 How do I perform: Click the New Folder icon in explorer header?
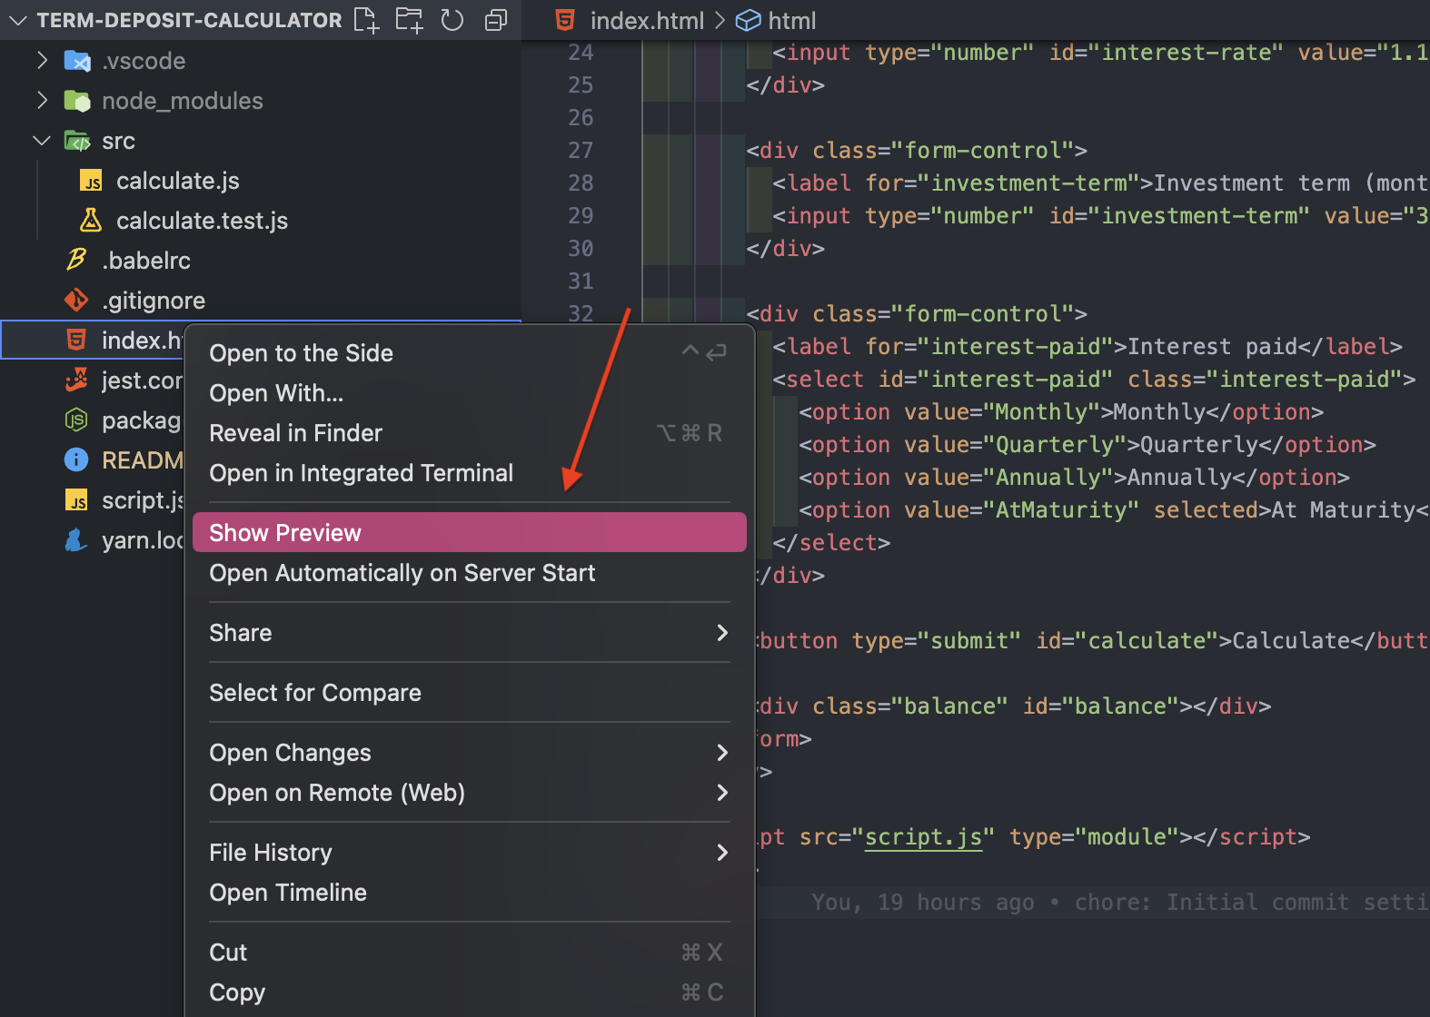point(409,20)
